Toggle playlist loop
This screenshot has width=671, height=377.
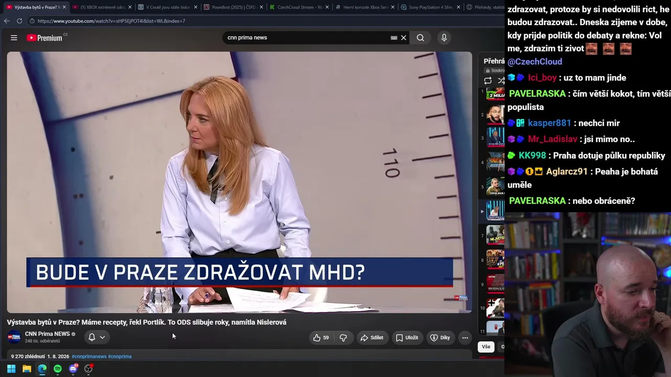tap(488, 81)
